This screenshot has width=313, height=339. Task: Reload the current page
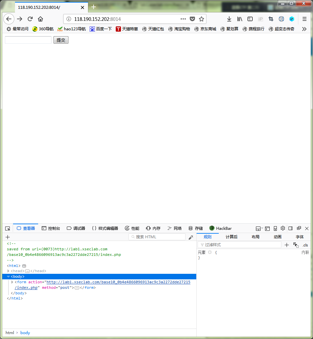(30, 19)
